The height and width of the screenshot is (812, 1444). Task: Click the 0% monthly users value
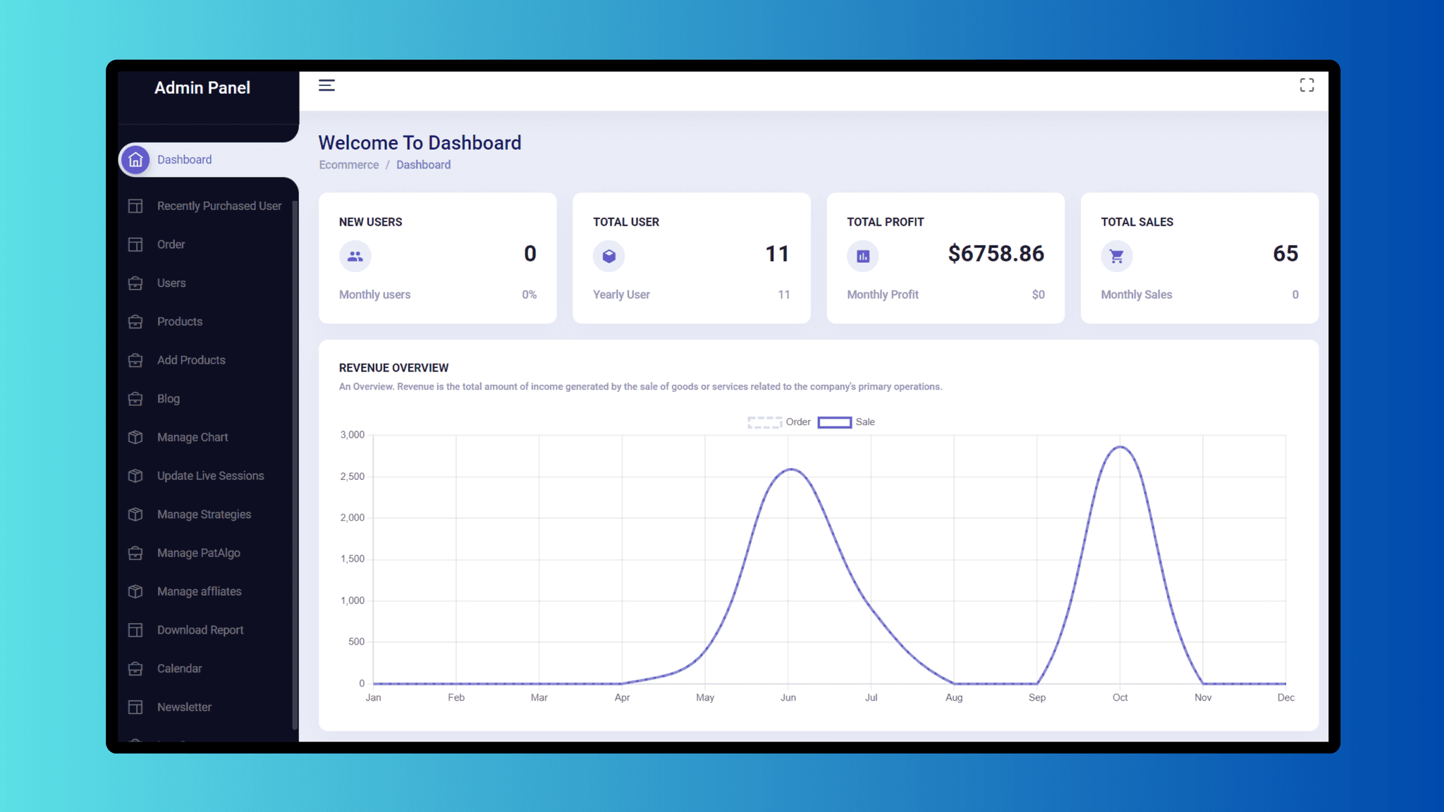pyautogui.click(x=530, y=295)
